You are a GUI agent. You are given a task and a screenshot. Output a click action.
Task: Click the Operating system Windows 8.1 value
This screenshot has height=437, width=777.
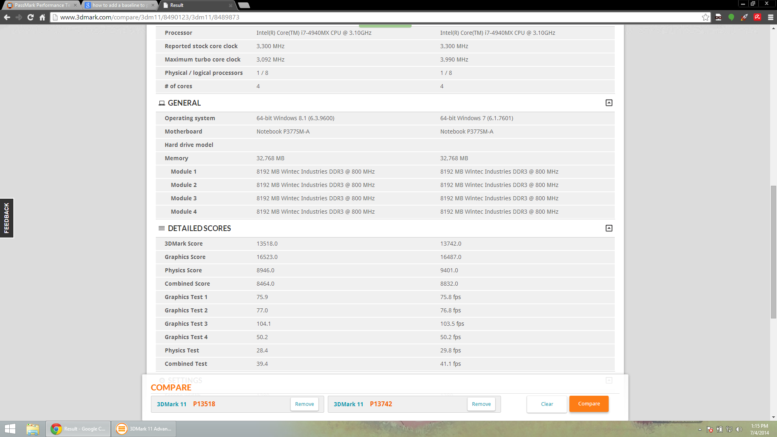[x=295, y=118]
